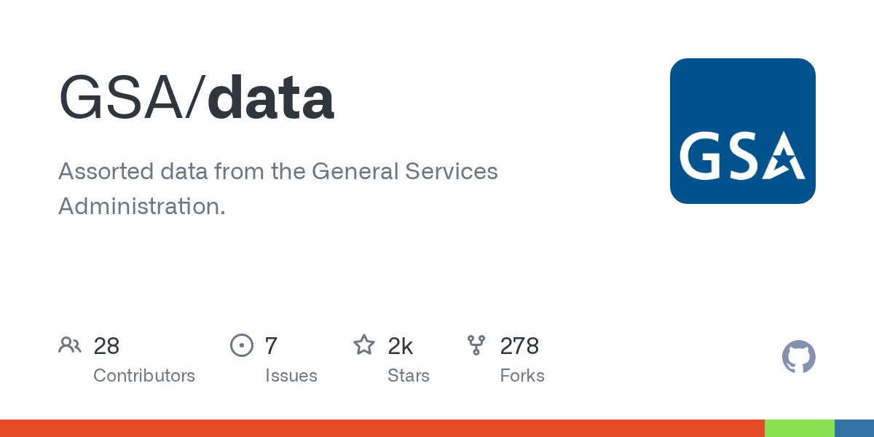Open the Contributors label
The height and width of the screenshot is (437, 874).
(x=144, y=376)
